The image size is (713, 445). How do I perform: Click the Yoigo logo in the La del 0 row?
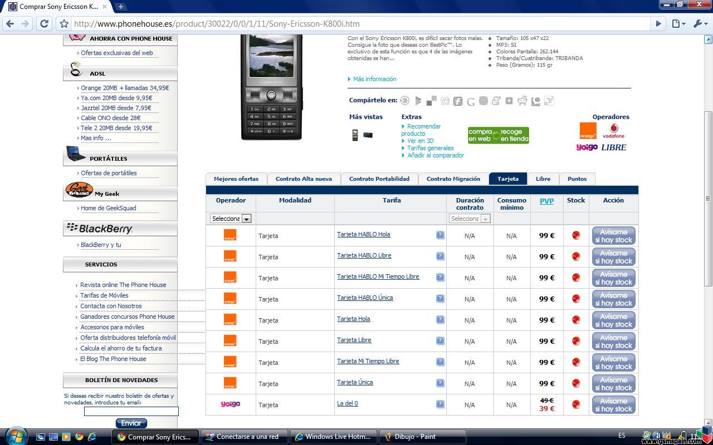point(230,404)
